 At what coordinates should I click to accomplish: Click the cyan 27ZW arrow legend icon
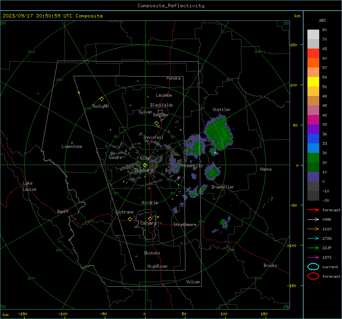click(313, 239)
